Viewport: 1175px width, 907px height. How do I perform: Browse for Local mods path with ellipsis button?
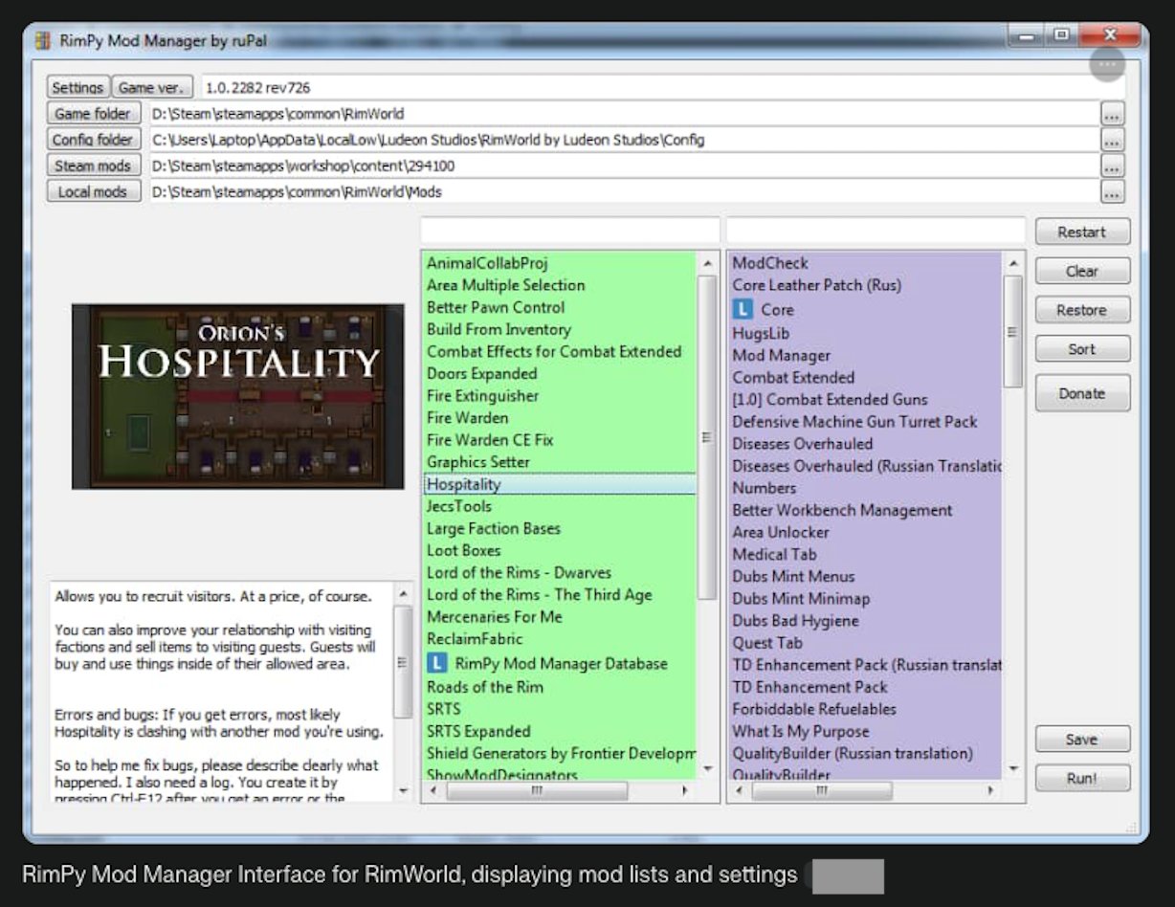coord(1112,191)
